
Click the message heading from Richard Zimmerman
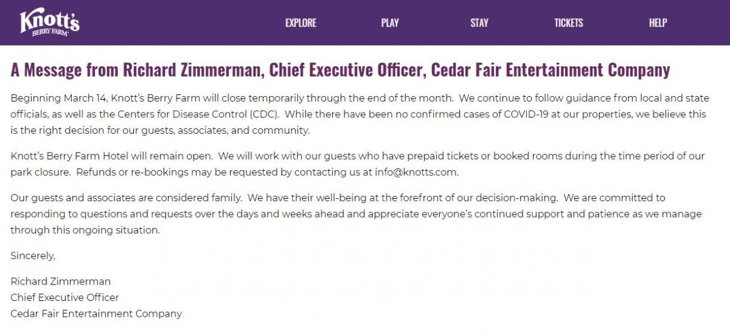click(340, 70)
